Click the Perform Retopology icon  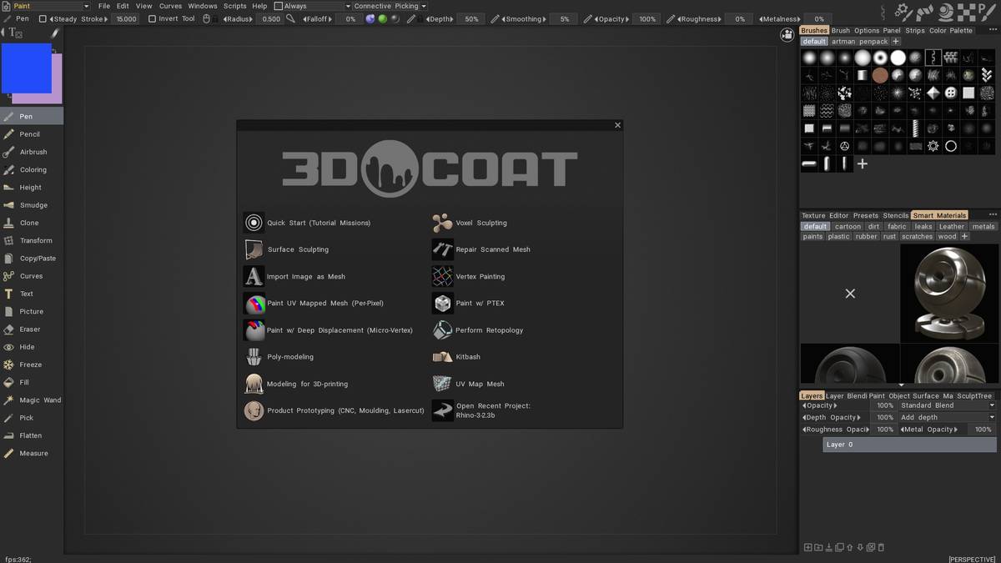442,330
